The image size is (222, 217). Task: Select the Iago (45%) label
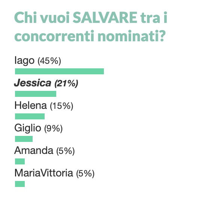tap(37, 61)
